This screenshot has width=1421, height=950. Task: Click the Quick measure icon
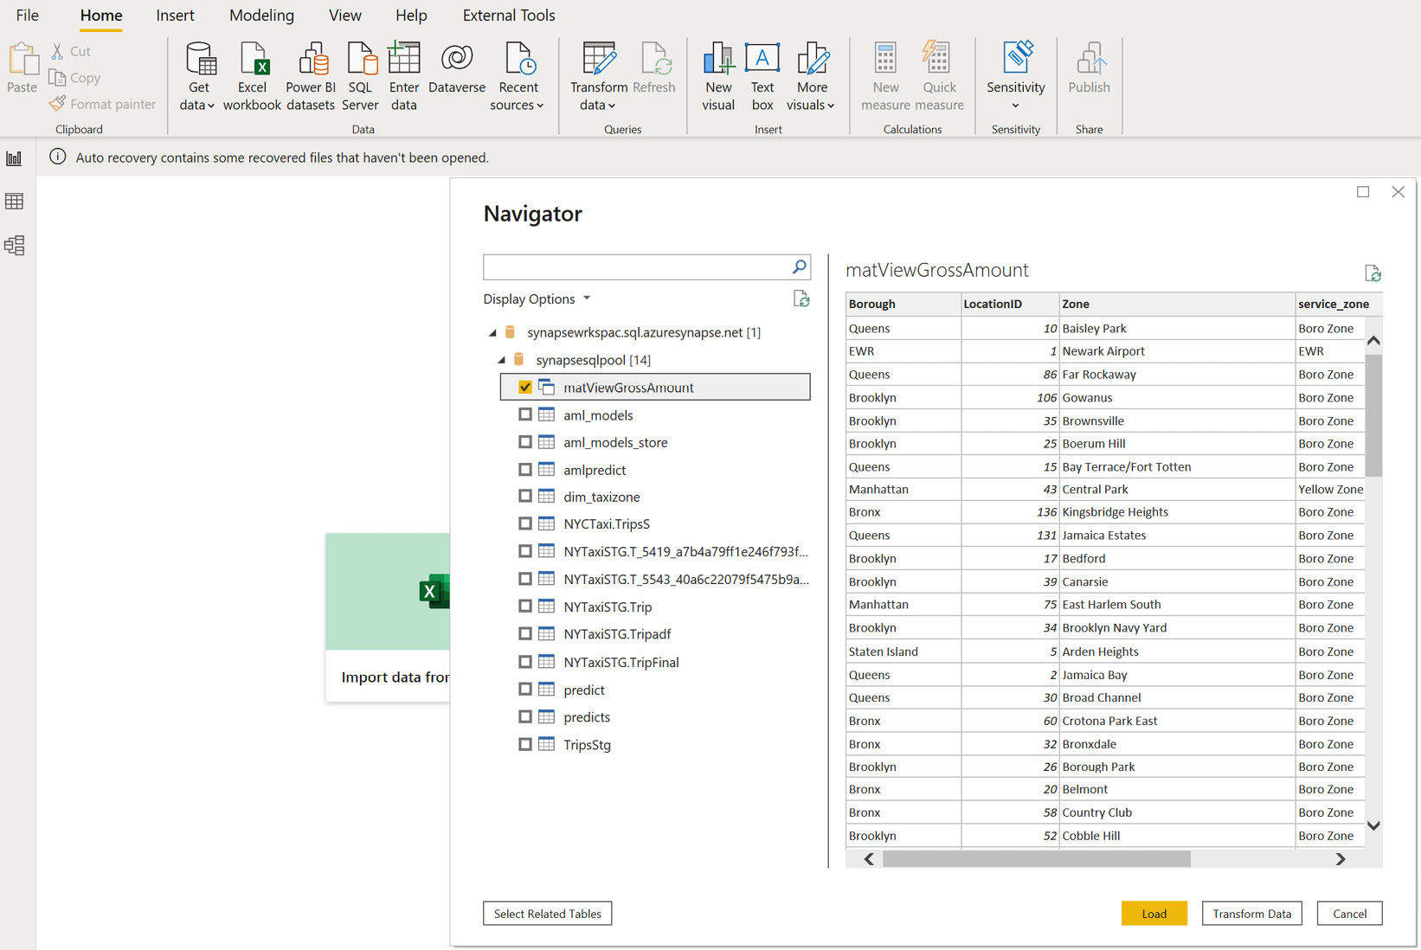tap(938, 59)
